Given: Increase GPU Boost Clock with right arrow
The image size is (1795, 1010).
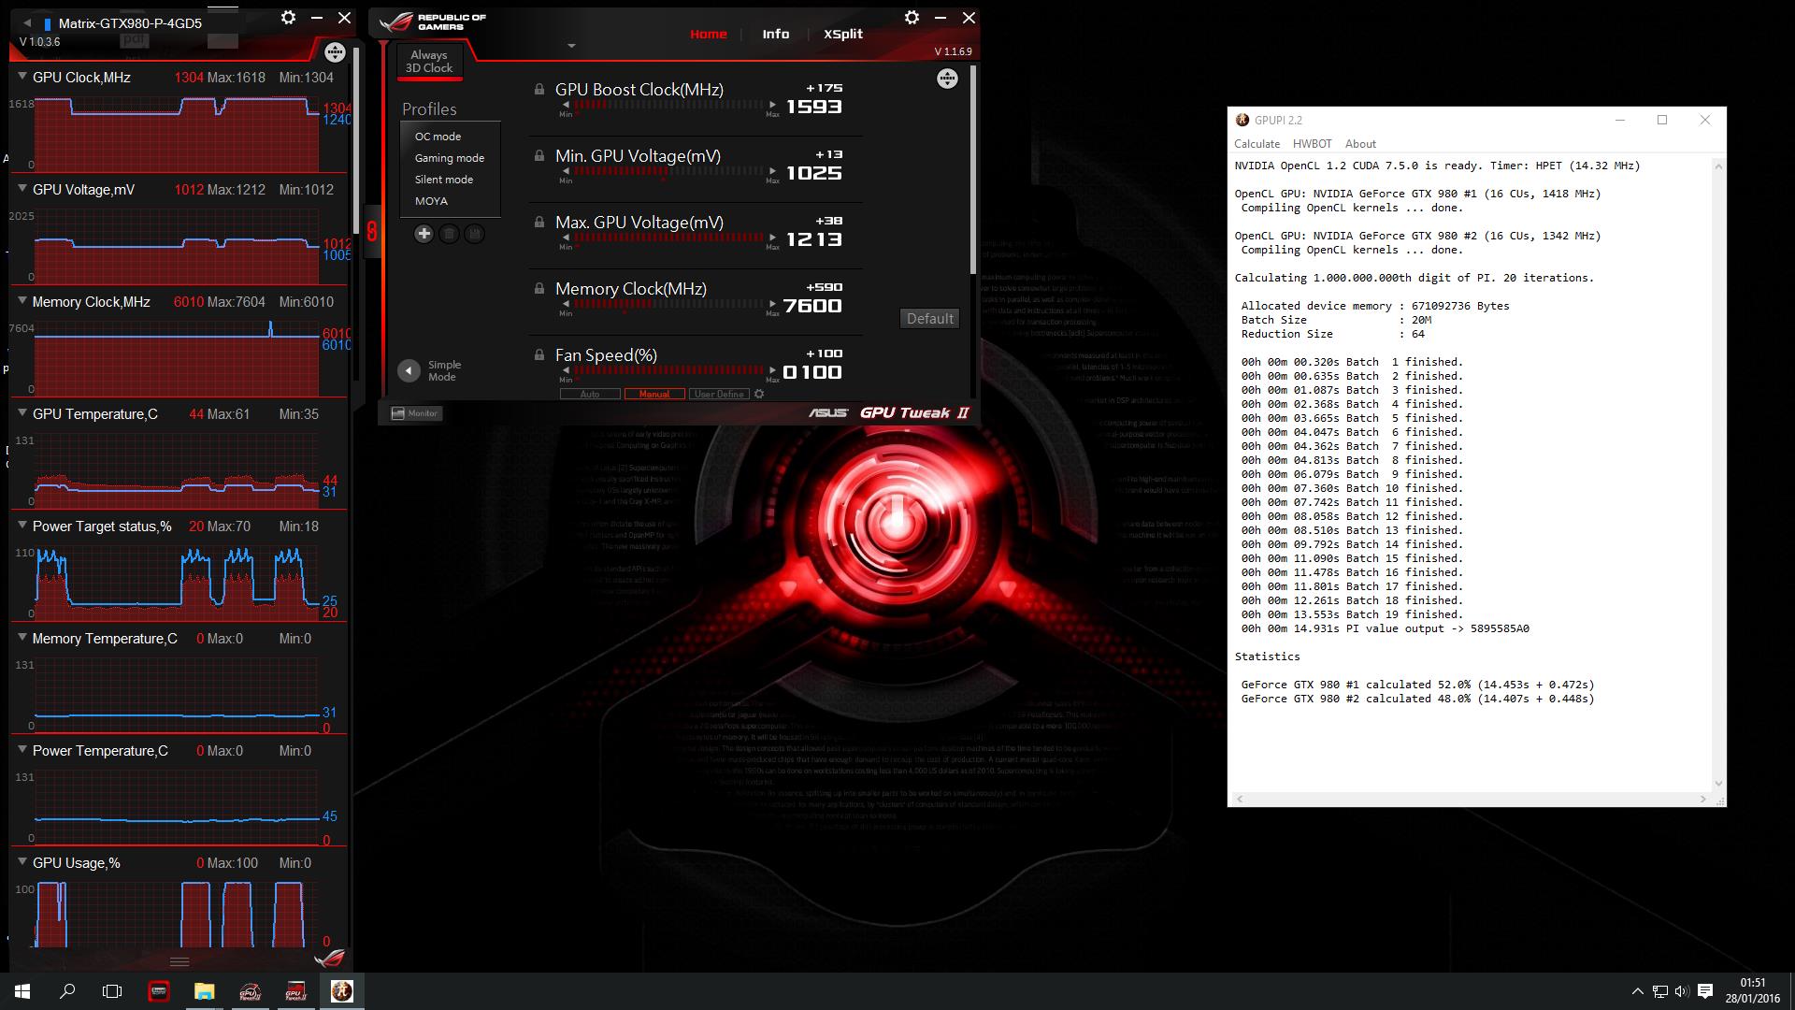Looking at the screenshot, I should pos(772,105).
